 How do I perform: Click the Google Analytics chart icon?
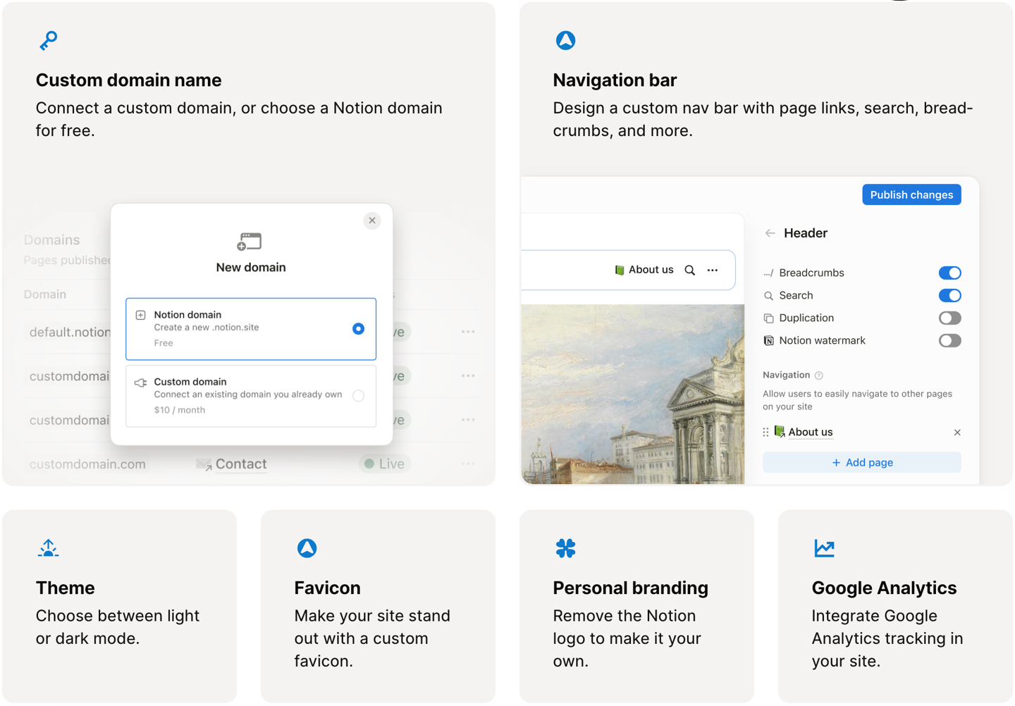click(x=824, y=548)
